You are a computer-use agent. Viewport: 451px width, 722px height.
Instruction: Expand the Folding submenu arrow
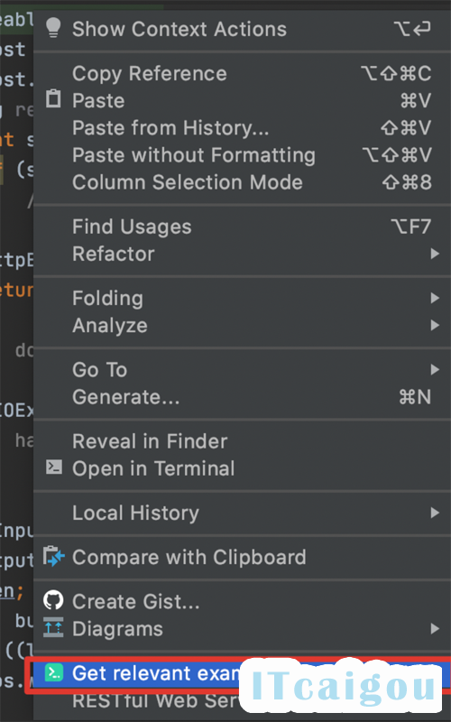435,298
